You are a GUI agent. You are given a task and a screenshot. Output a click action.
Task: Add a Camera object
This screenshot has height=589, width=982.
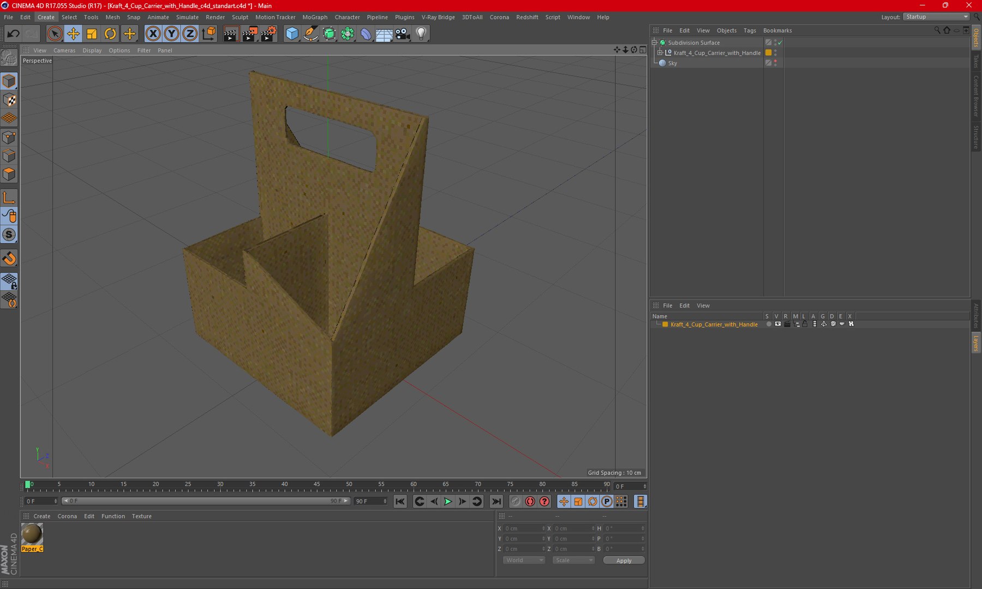(403, 34)
